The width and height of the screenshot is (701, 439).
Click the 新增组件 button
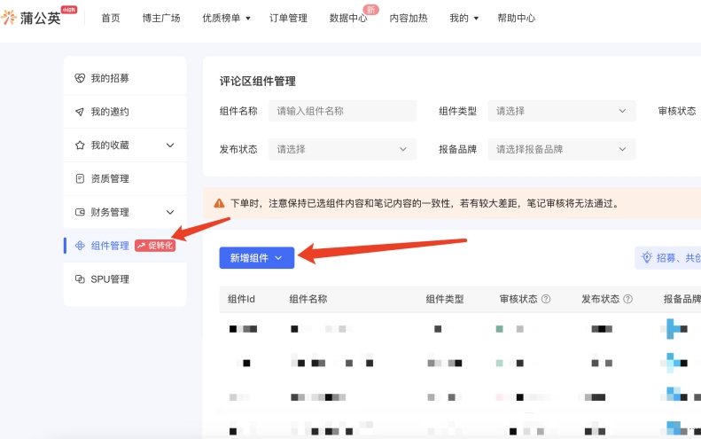pyautogui.click(x=256, y=257)
